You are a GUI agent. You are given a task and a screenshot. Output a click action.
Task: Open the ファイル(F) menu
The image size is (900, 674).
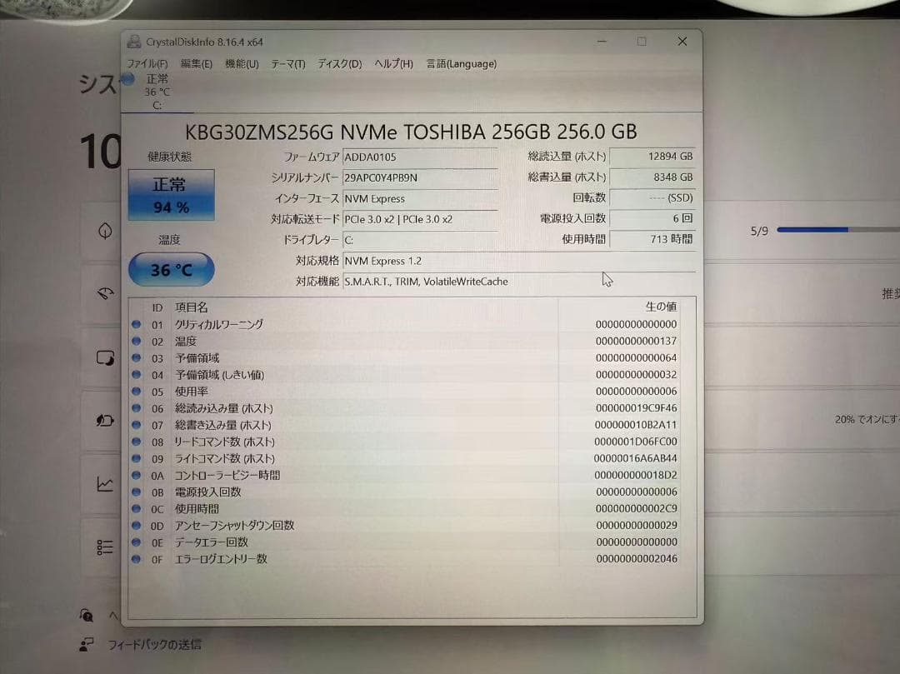147,63
